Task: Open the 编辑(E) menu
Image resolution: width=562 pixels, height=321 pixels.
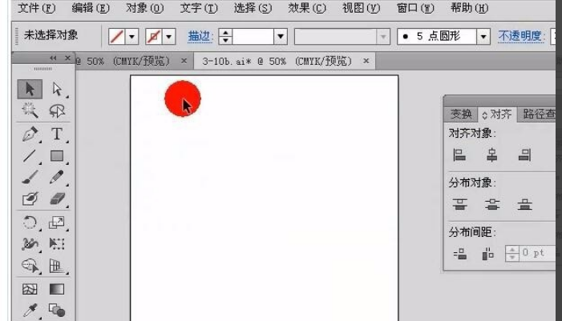Action: point(91,8)
